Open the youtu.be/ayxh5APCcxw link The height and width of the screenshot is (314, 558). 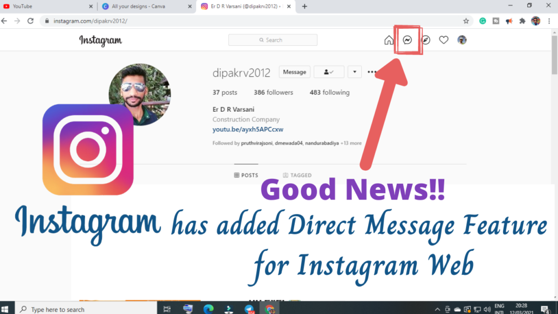coord(247,129)
